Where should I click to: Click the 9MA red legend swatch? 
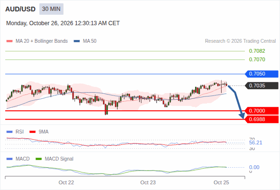coord(32,132)
